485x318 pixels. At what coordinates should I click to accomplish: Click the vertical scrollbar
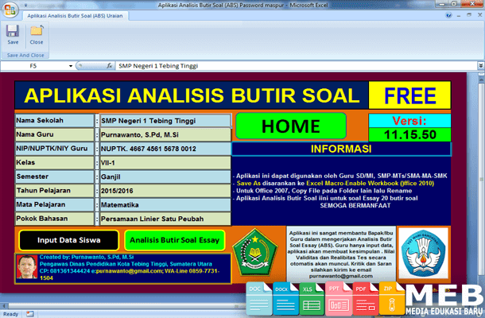[481, 180]
